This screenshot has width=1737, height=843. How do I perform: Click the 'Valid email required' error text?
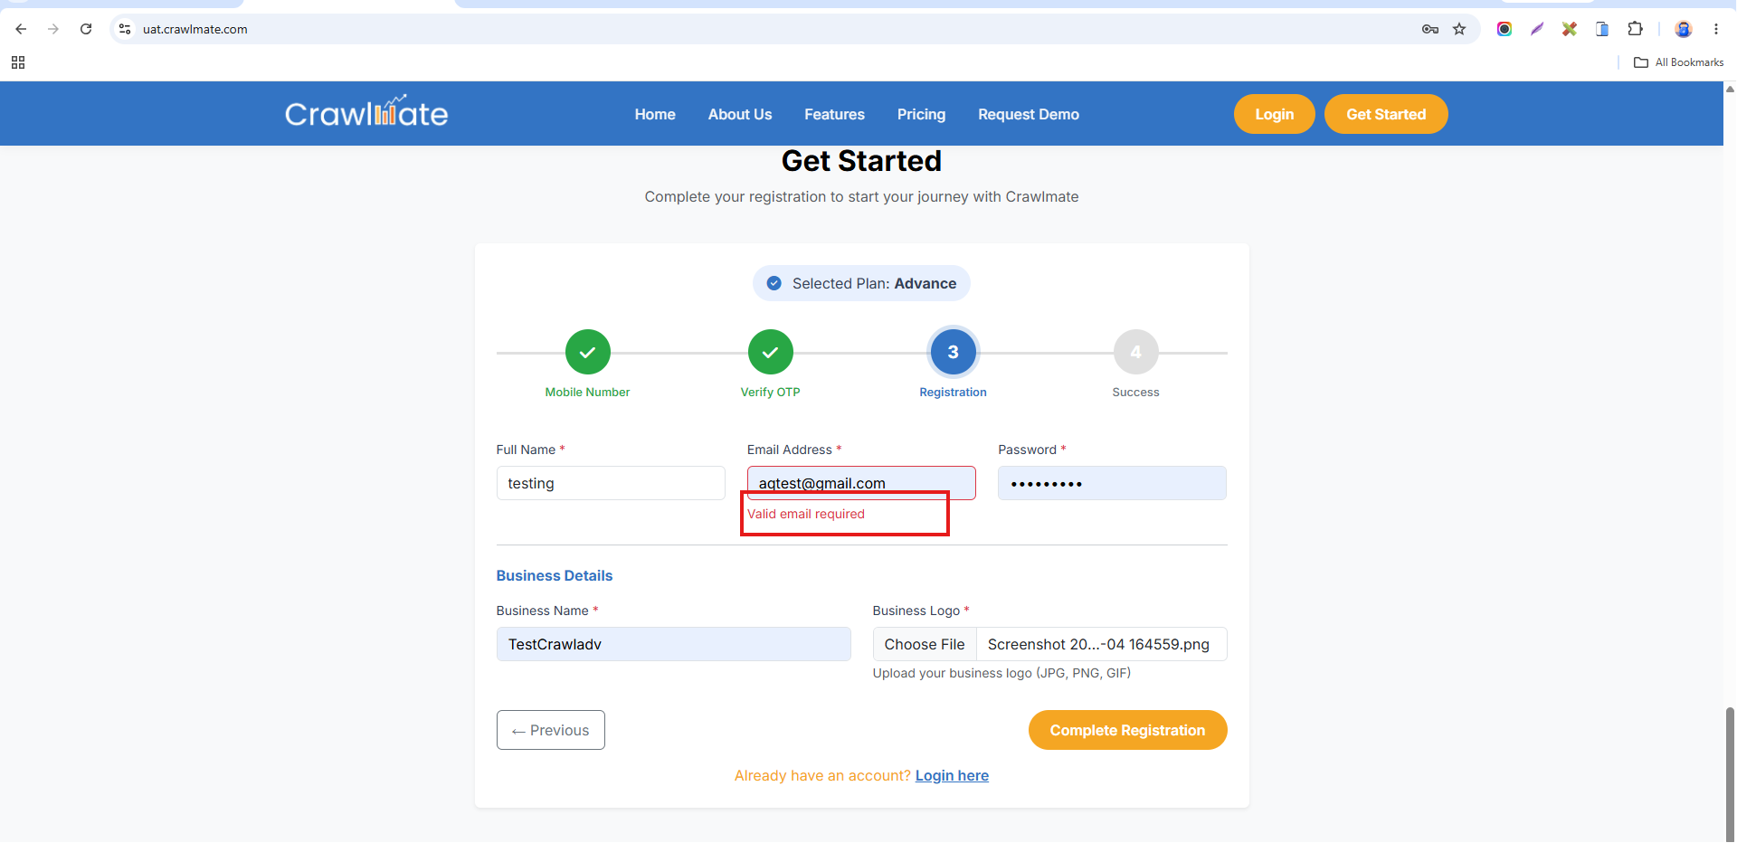[806, 514]
